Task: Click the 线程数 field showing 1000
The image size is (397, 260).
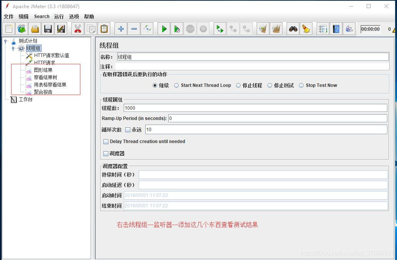Action: 256,108
